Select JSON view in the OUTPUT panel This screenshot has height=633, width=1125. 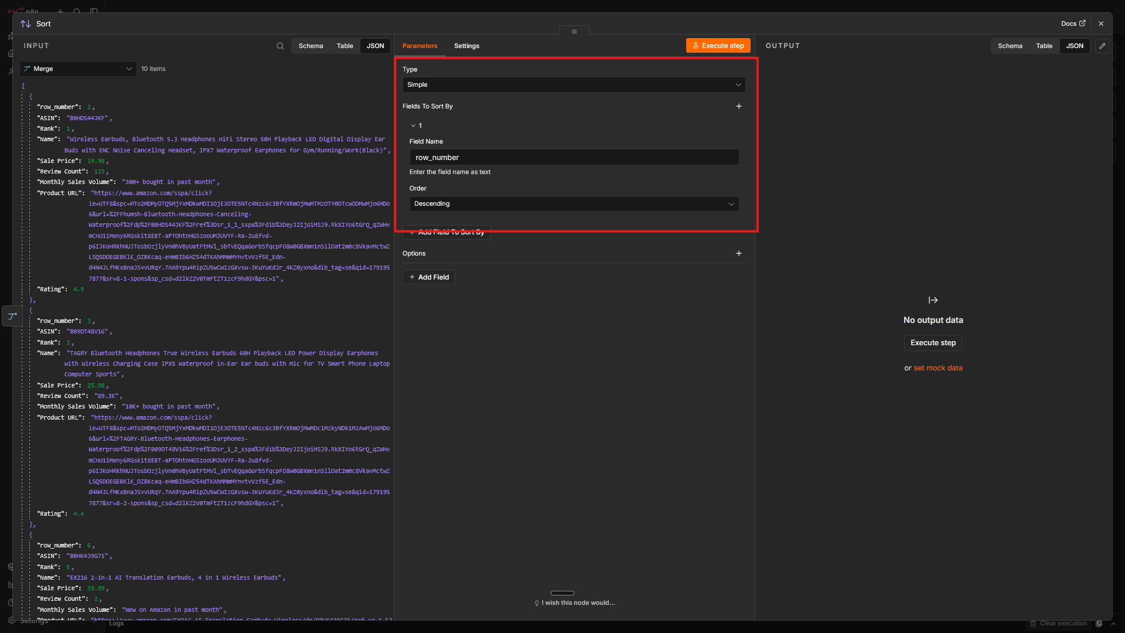[1075, 46]
